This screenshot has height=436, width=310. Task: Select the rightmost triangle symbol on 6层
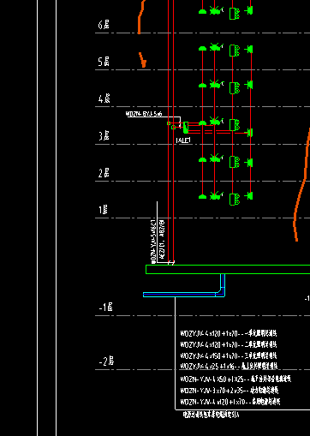(249, 11)
